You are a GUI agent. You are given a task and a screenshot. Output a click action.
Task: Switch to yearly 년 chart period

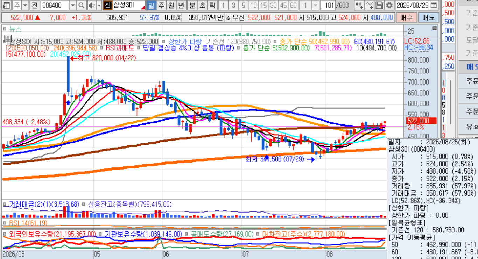coord(181,5)
